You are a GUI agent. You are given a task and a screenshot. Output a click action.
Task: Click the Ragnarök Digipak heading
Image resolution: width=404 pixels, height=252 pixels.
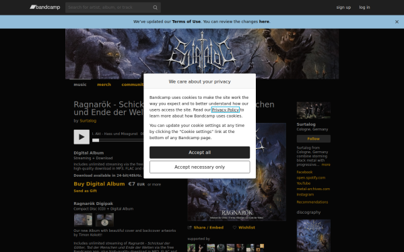[x=94, y=204]
